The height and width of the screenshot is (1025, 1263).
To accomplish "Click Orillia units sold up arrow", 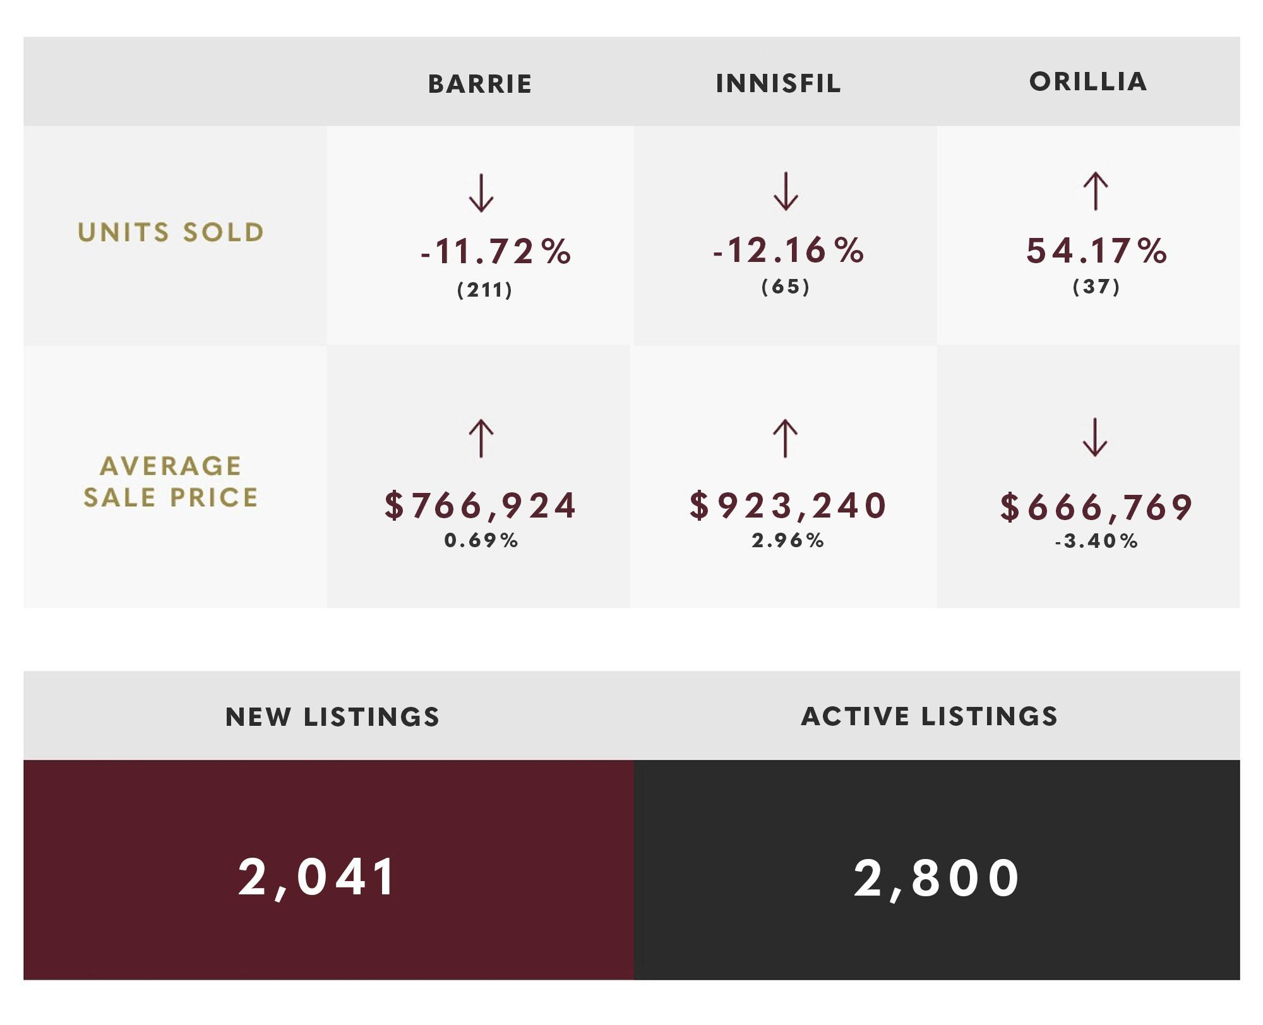I will pos(1096,191).
